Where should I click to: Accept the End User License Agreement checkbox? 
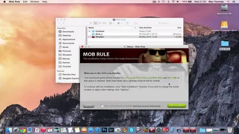click(x=102, y=106)
